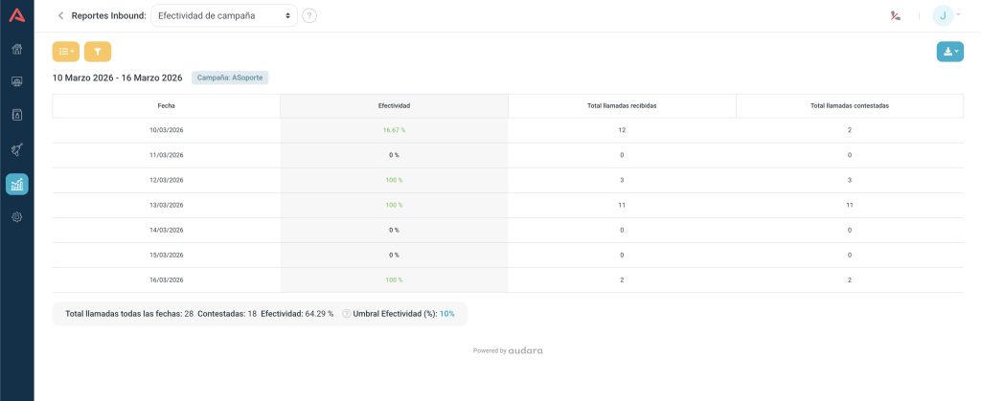Viewport: 981px width, 401px height.
Task: Click the Fecha column header
Action: click(x=166, y=105)
